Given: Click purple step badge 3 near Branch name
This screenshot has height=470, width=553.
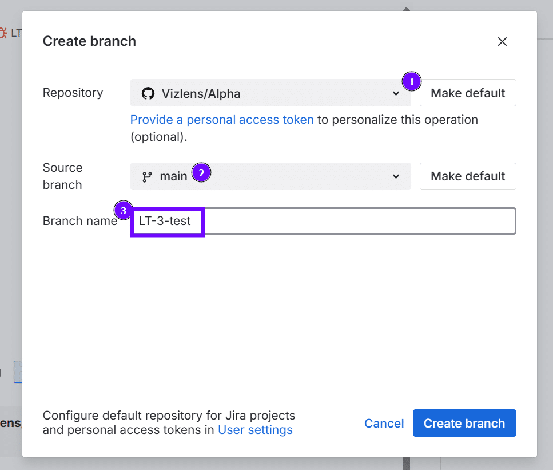Looking at the screenshot, I should [x=124, y=210].
